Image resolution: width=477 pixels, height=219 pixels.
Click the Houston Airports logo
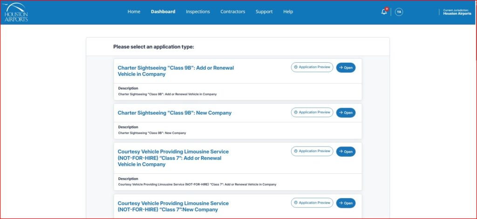pos(16,12)
